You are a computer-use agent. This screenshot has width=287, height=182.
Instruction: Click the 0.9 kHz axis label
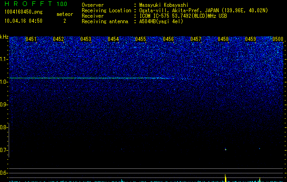pyautogui.click(x=4, y=105)
